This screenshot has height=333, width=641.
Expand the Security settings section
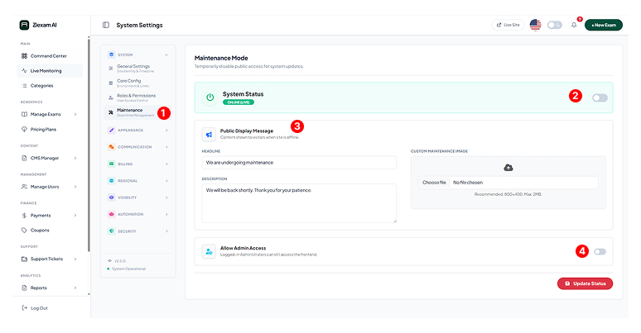(137, 231)
